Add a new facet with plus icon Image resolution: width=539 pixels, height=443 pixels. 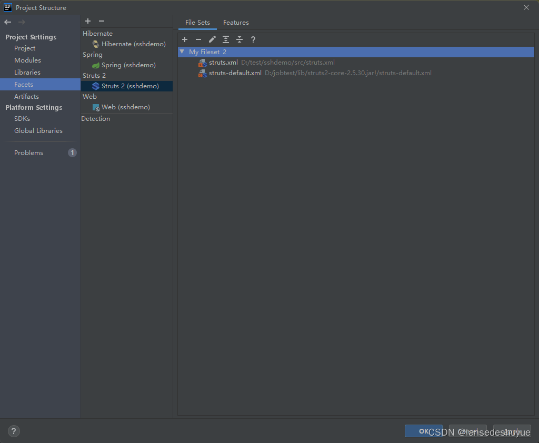click(x=88, y=21)
